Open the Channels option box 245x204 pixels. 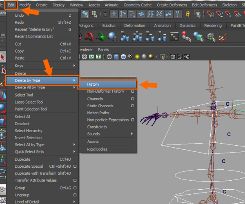coord(132,99)
